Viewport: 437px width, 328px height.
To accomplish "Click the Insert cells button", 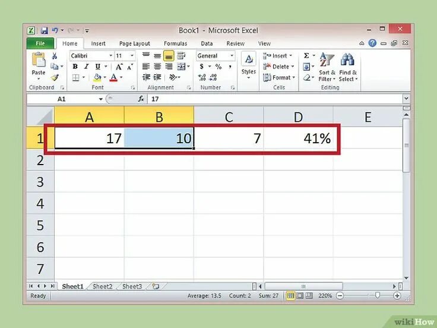I will (x=278, y=56).
